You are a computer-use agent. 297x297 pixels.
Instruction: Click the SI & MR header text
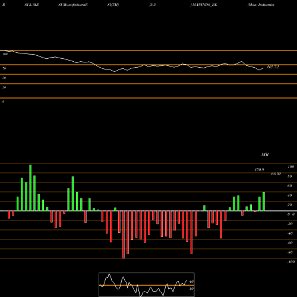(31, 5)
